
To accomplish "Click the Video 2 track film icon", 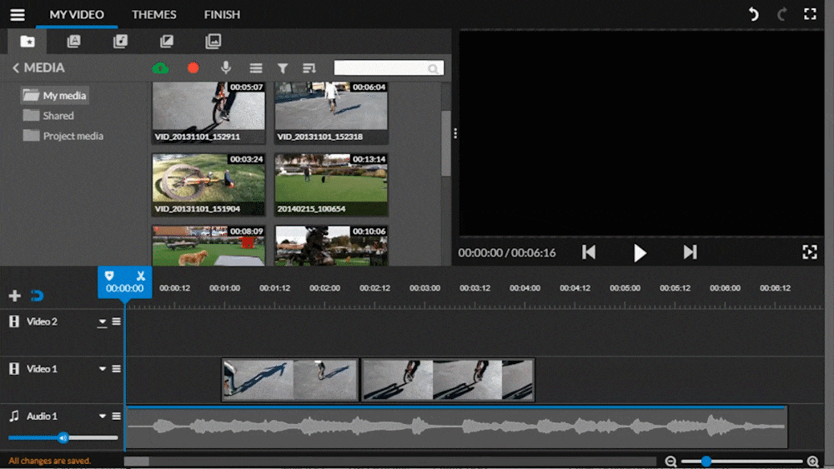I will [x=14, y=322].
